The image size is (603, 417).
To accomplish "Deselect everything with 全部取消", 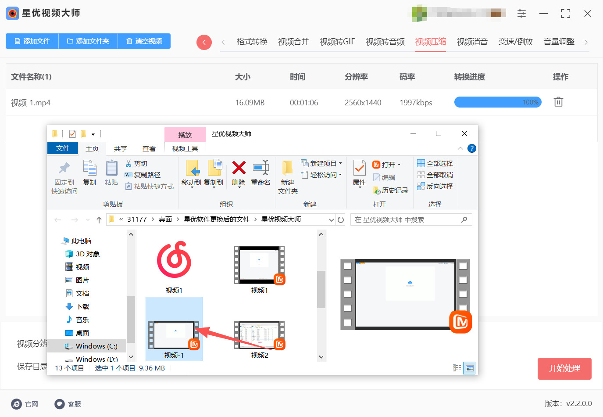I will (x=435, y=175).
